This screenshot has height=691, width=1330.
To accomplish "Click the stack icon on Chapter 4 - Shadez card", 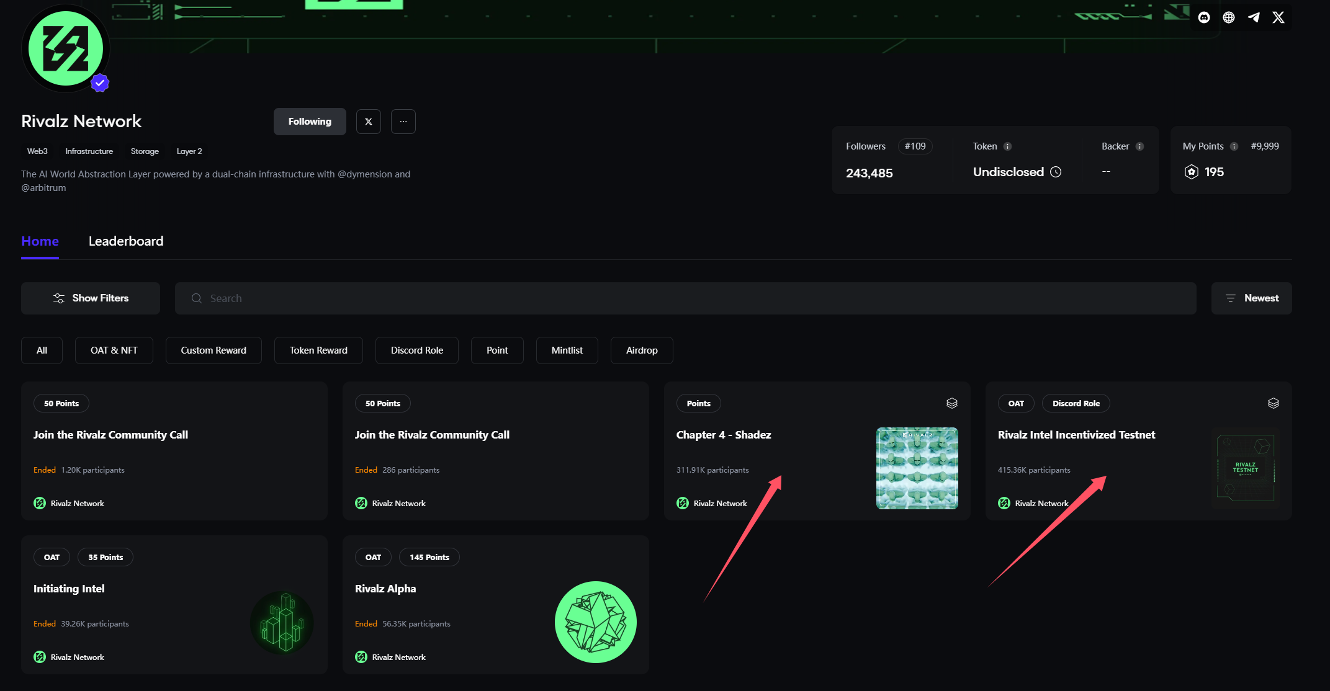I will point(952,403).
